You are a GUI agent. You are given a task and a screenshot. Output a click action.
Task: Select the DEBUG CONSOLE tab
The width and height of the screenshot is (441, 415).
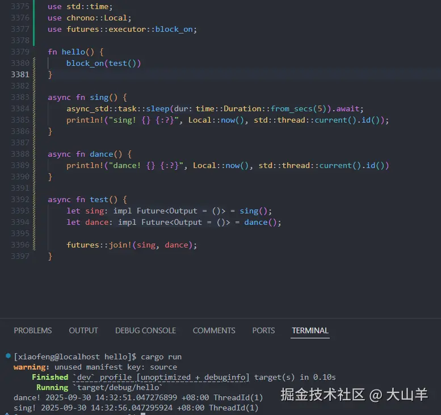click(x=145, y=330)
